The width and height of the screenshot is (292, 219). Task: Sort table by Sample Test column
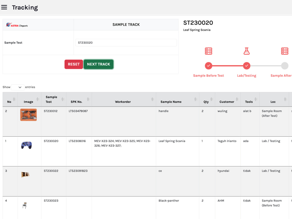coord(62,99)
